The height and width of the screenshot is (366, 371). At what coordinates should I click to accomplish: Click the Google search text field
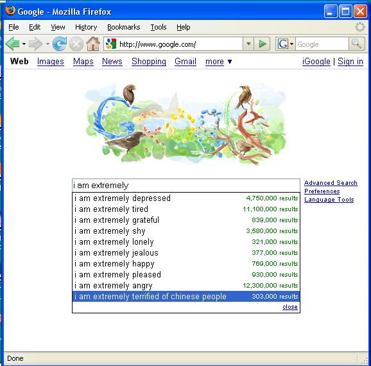pyautogui.click(x=186, y=186)
